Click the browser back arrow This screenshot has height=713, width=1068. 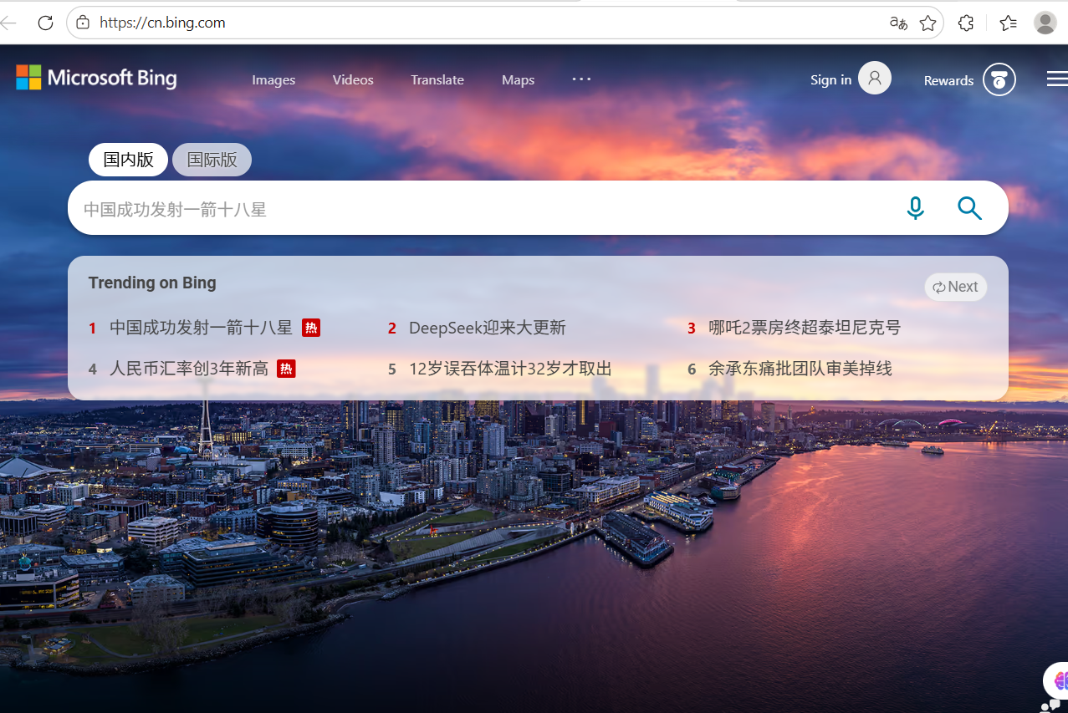[9, 23]
